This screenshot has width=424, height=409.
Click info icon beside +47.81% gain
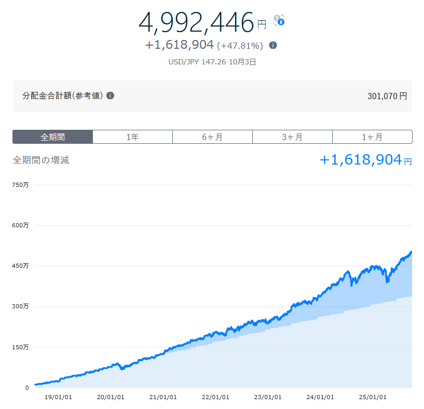[x=273, y=45]
